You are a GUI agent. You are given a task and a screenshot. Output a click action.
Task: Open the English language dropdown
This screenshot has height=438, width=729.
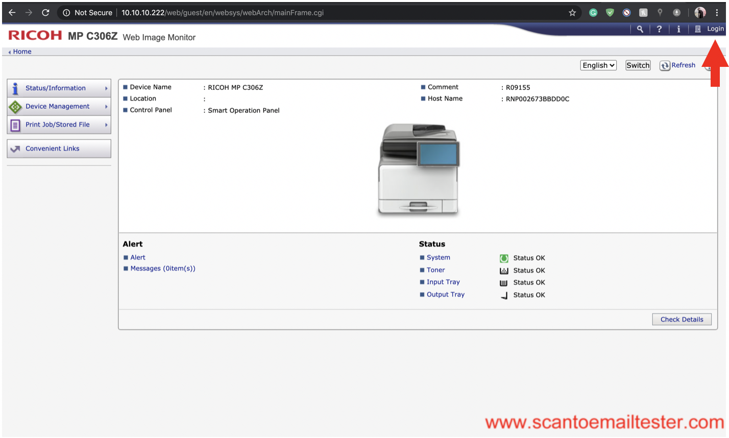tap(598, 65)
